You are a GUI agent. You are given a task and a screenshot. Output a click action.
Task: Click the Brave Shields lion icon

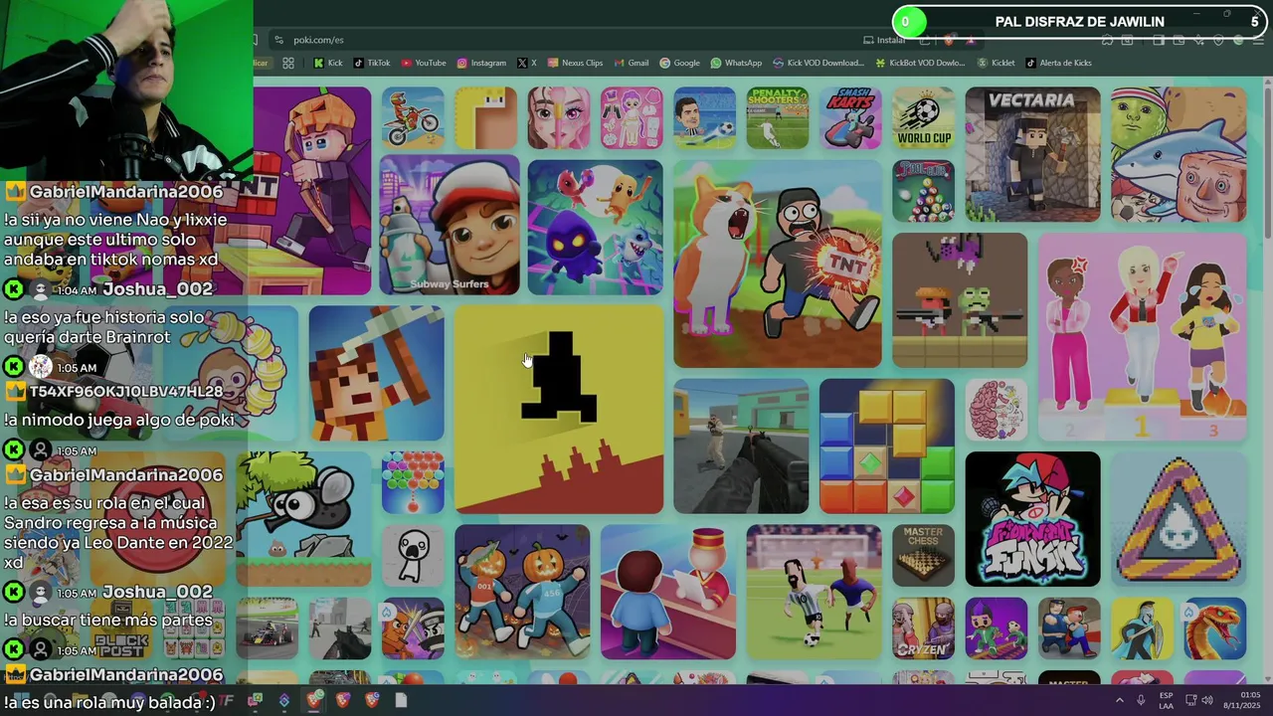tap(948, 40)
